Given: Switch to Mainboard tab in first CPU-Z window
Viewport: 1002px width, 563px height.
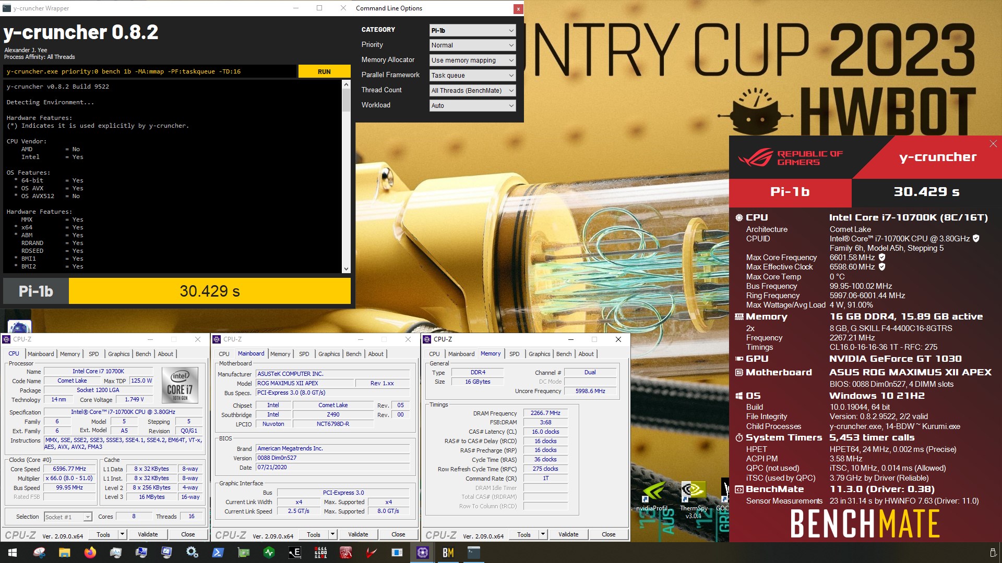Looking at the screenshot, I should pyautogui.click(x=41, y=354).
